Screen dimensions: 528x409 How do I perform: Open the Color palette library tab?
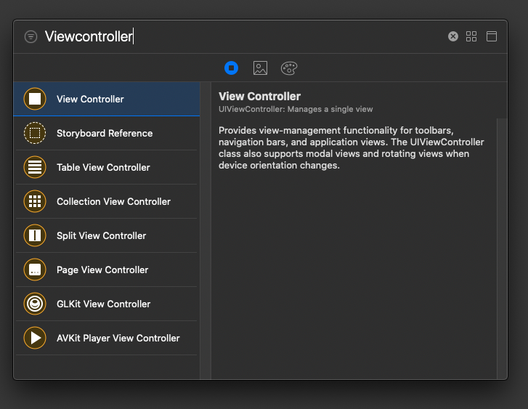[289, 68]
